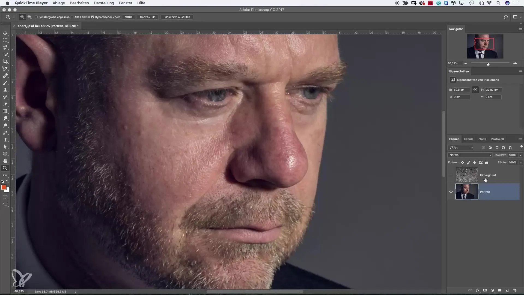This screenshot has width=524, height=295.
Task: Open the layer filter Art dropdown
Action: (x=461, y=147)
